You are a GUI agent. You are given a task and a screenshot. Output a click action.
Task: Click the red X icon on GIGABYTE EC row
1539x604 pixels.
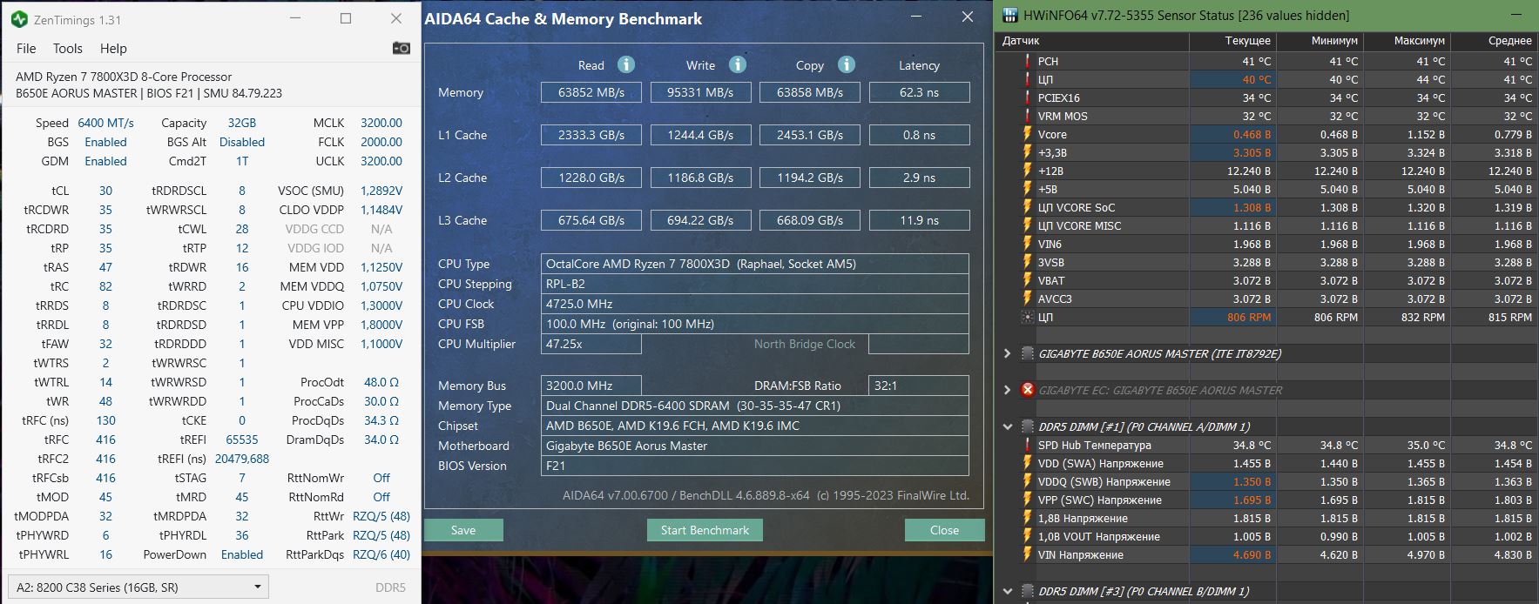(1028, 390)
